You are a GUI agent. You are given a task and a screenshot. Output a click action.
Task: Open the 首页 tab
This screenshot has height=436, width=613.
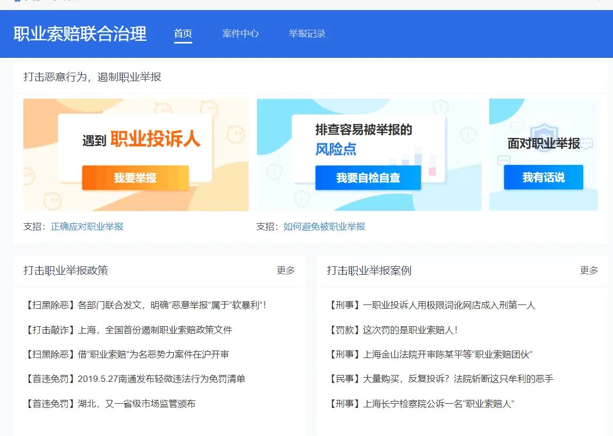[183, 33]
